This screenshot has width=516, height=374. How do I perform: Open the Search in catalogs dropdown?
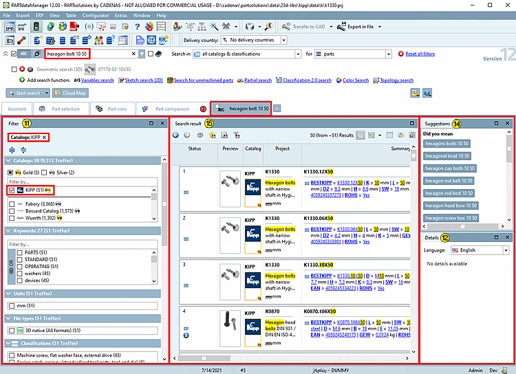298,54
